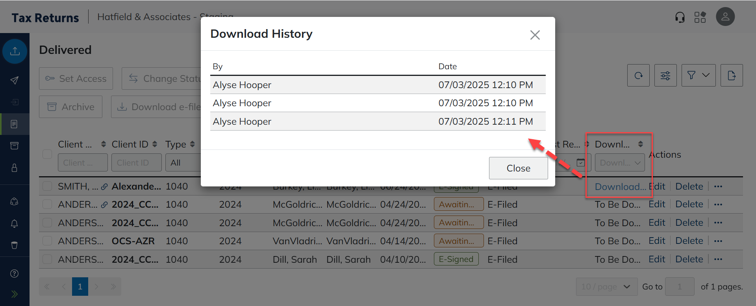Screen dimensions: 756x306
Task: Open column settings sliders icon
Action: (x=665, y=76)
